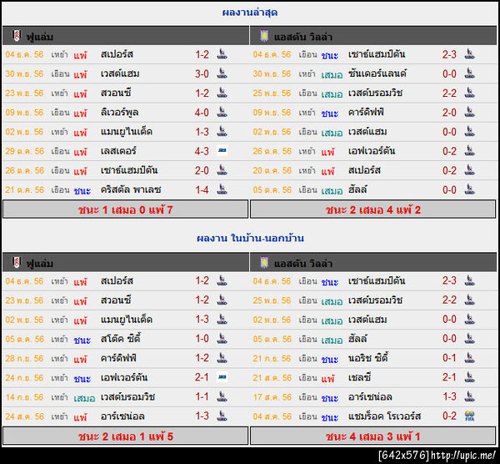Click score 1-0 in สโต๊ค ซิตี้ row
The height and width of the screenshot is (464, 500).
click(202, 339)
